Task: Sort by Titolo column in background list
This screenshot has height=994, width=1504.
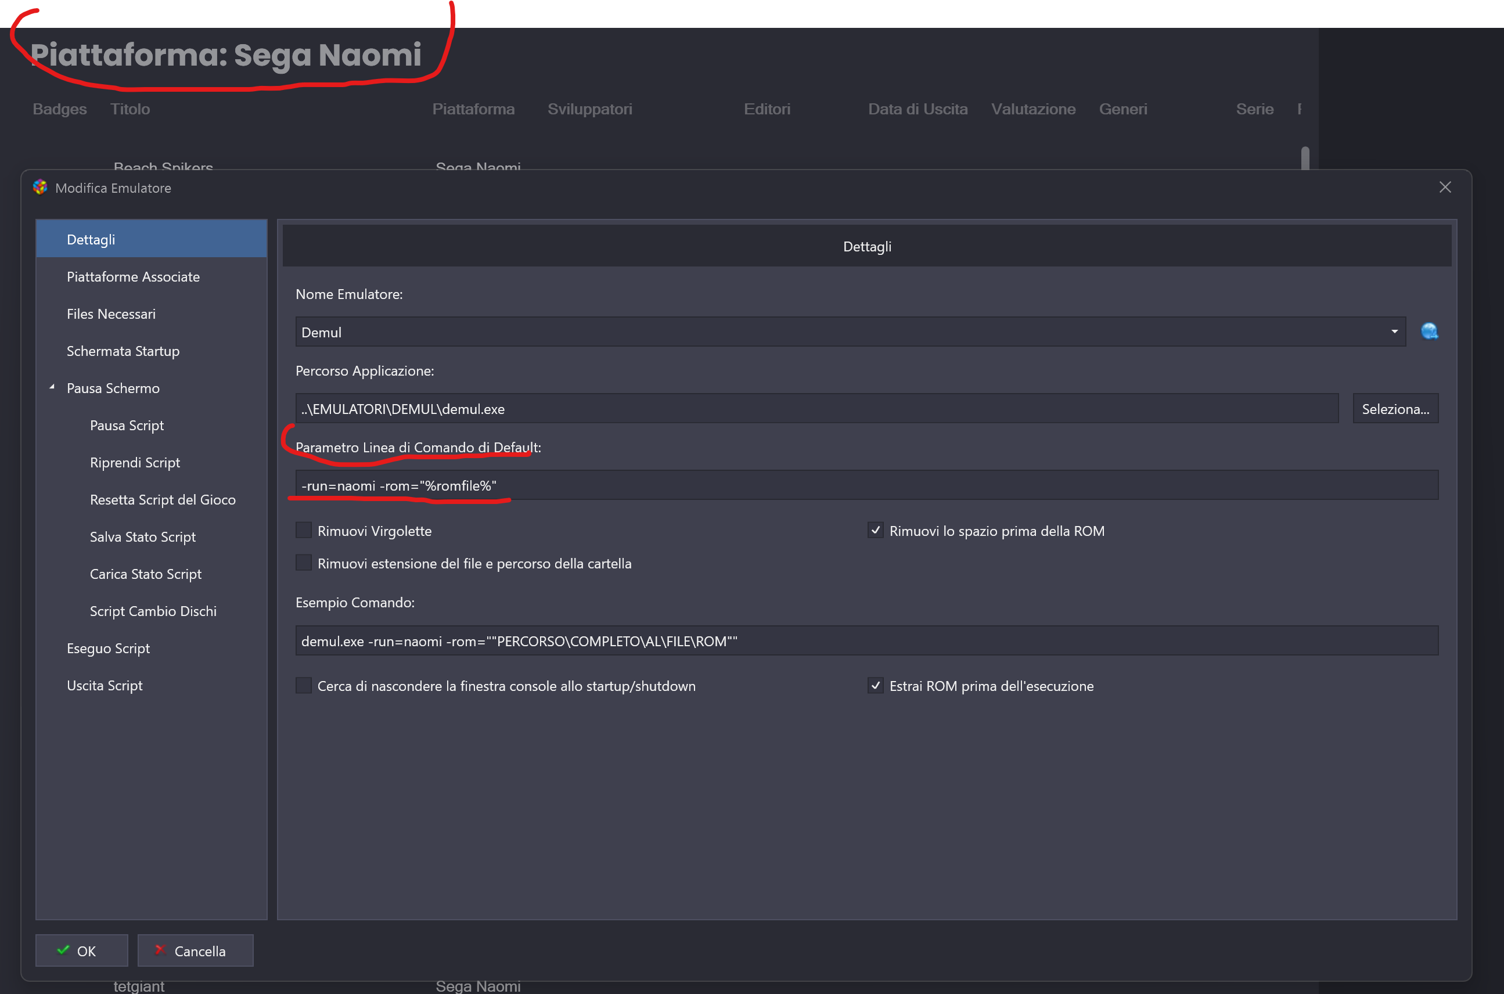Action: [130, 109]
